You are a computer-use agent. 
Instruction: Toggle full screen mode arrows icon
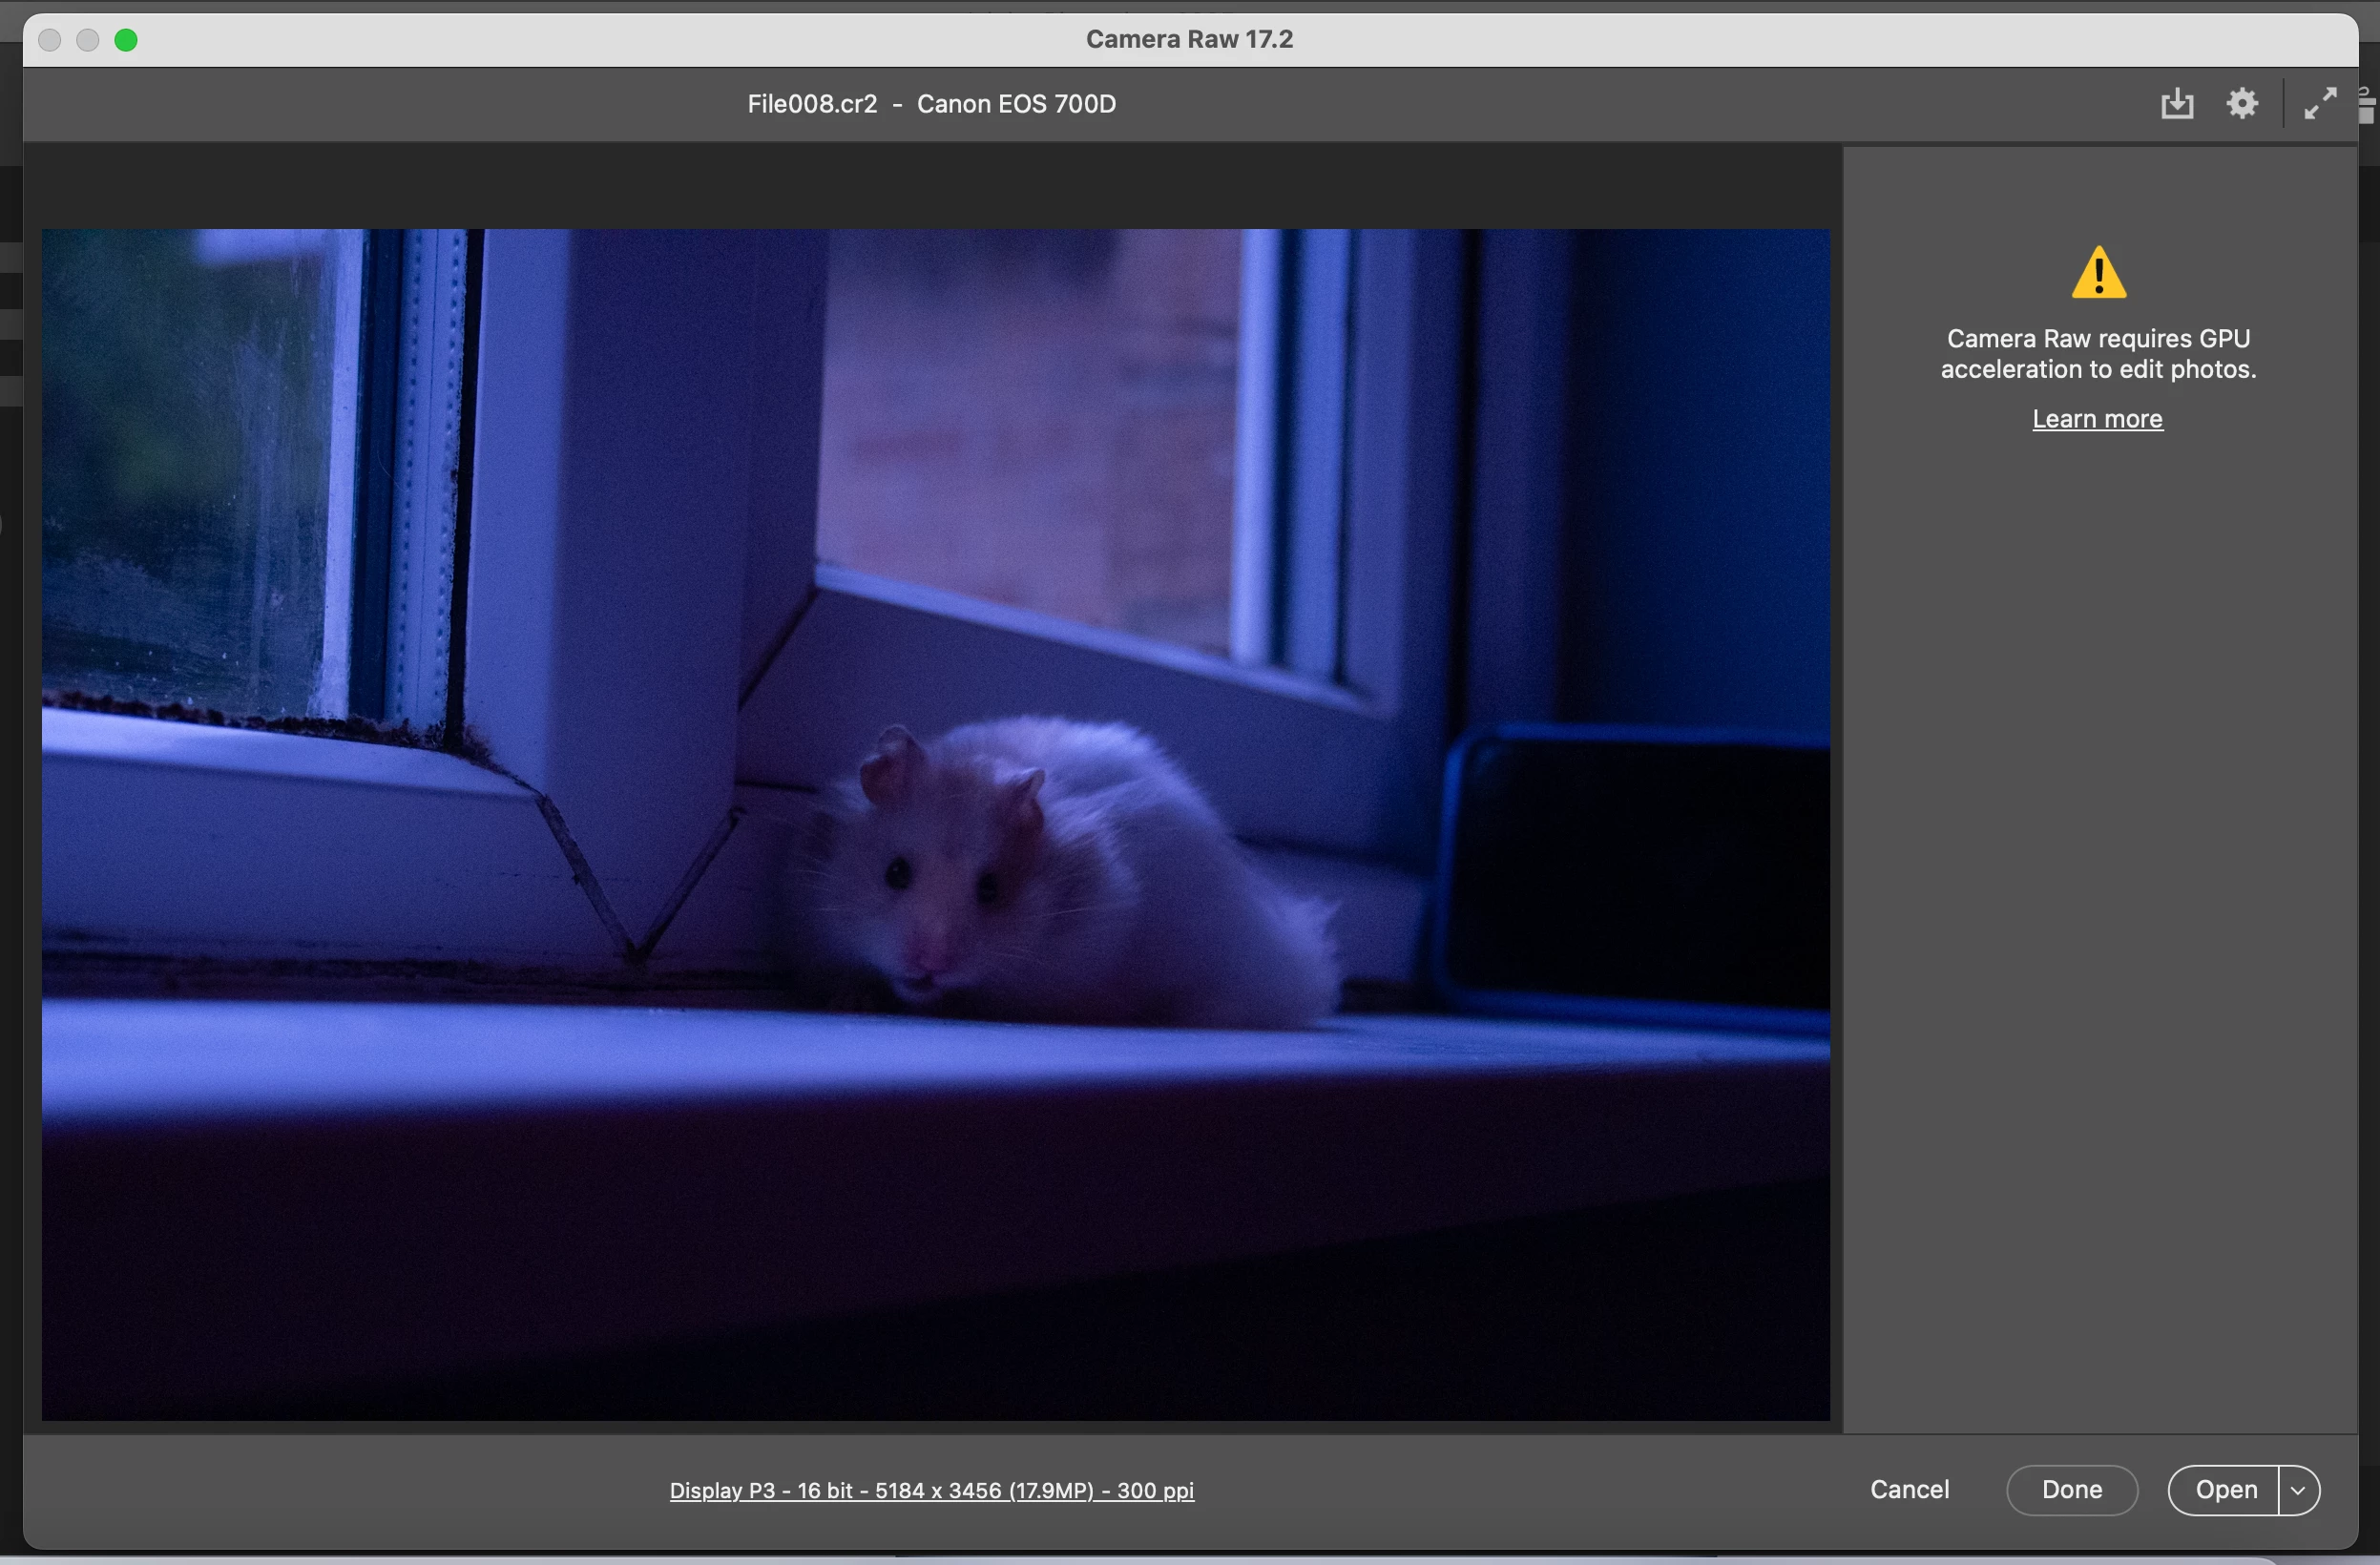[x=2320, y=103]
